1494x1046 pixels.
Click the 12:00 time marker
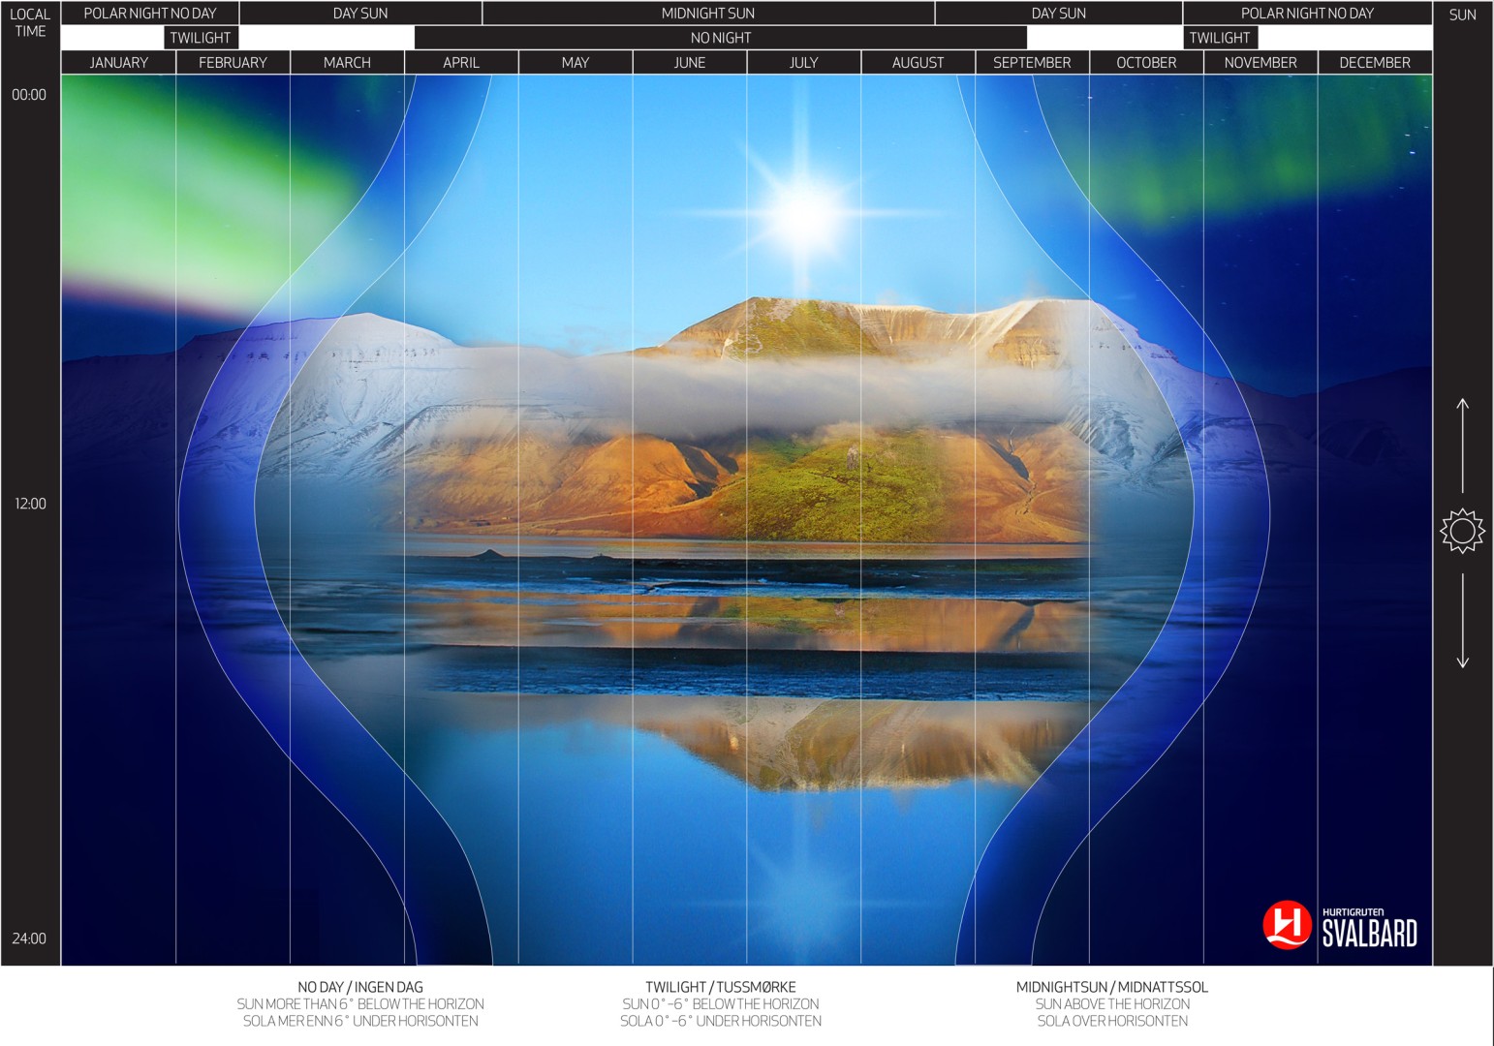coord(30,504)
